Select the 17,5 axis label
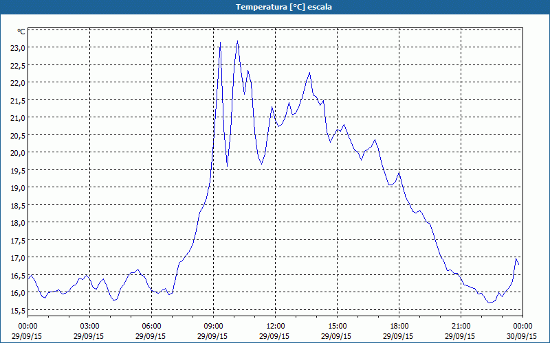 (x=18, y=241)
